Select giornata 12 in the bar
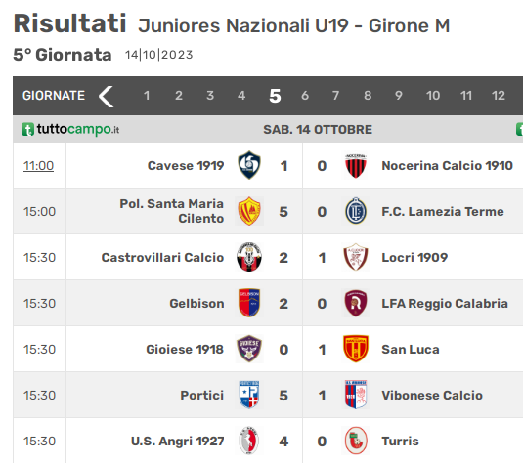Screen dimensions: 523x463 click(498, 96)
